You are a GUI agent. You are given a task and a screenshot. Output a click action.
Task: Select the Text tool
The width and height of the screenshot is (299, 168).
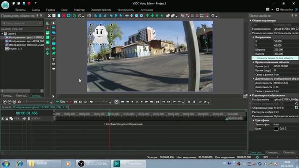[54, 59]
